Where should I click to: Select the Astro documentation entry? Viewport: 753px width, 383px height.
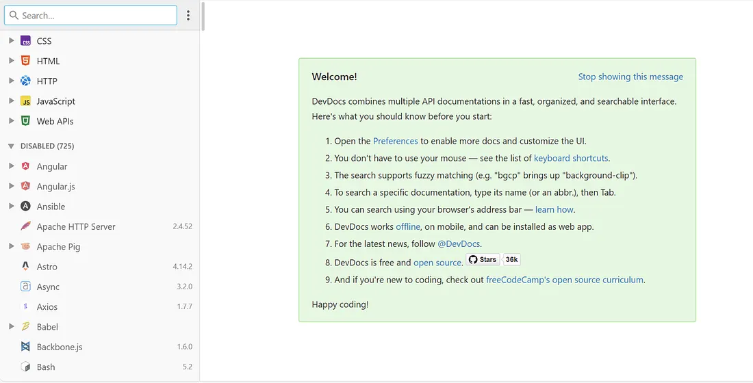click(x=100, y=266)
